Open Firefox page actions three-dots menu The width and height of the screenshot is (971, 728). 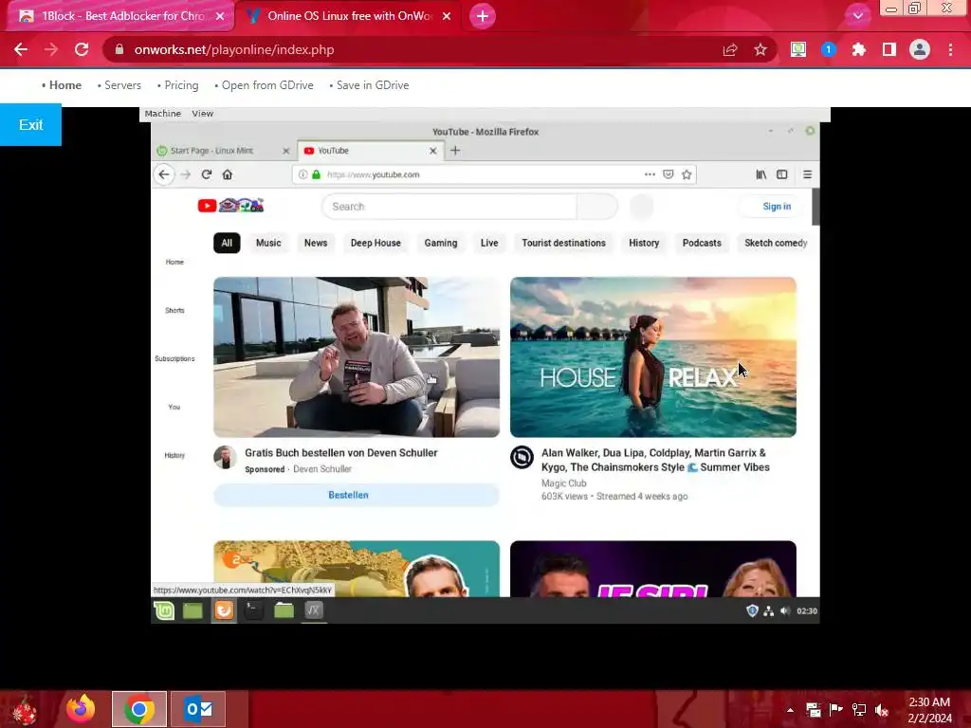point(650,174)
